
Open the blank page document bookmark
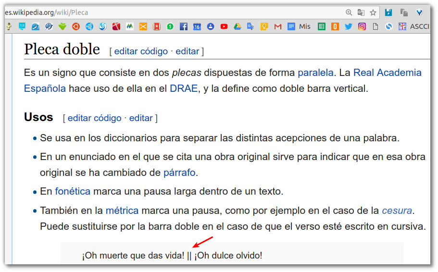[x=375, y=26]
